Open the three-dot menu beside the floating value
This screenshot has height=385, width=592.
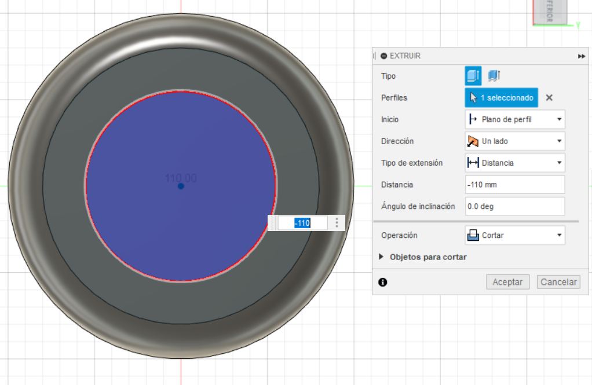337,223
